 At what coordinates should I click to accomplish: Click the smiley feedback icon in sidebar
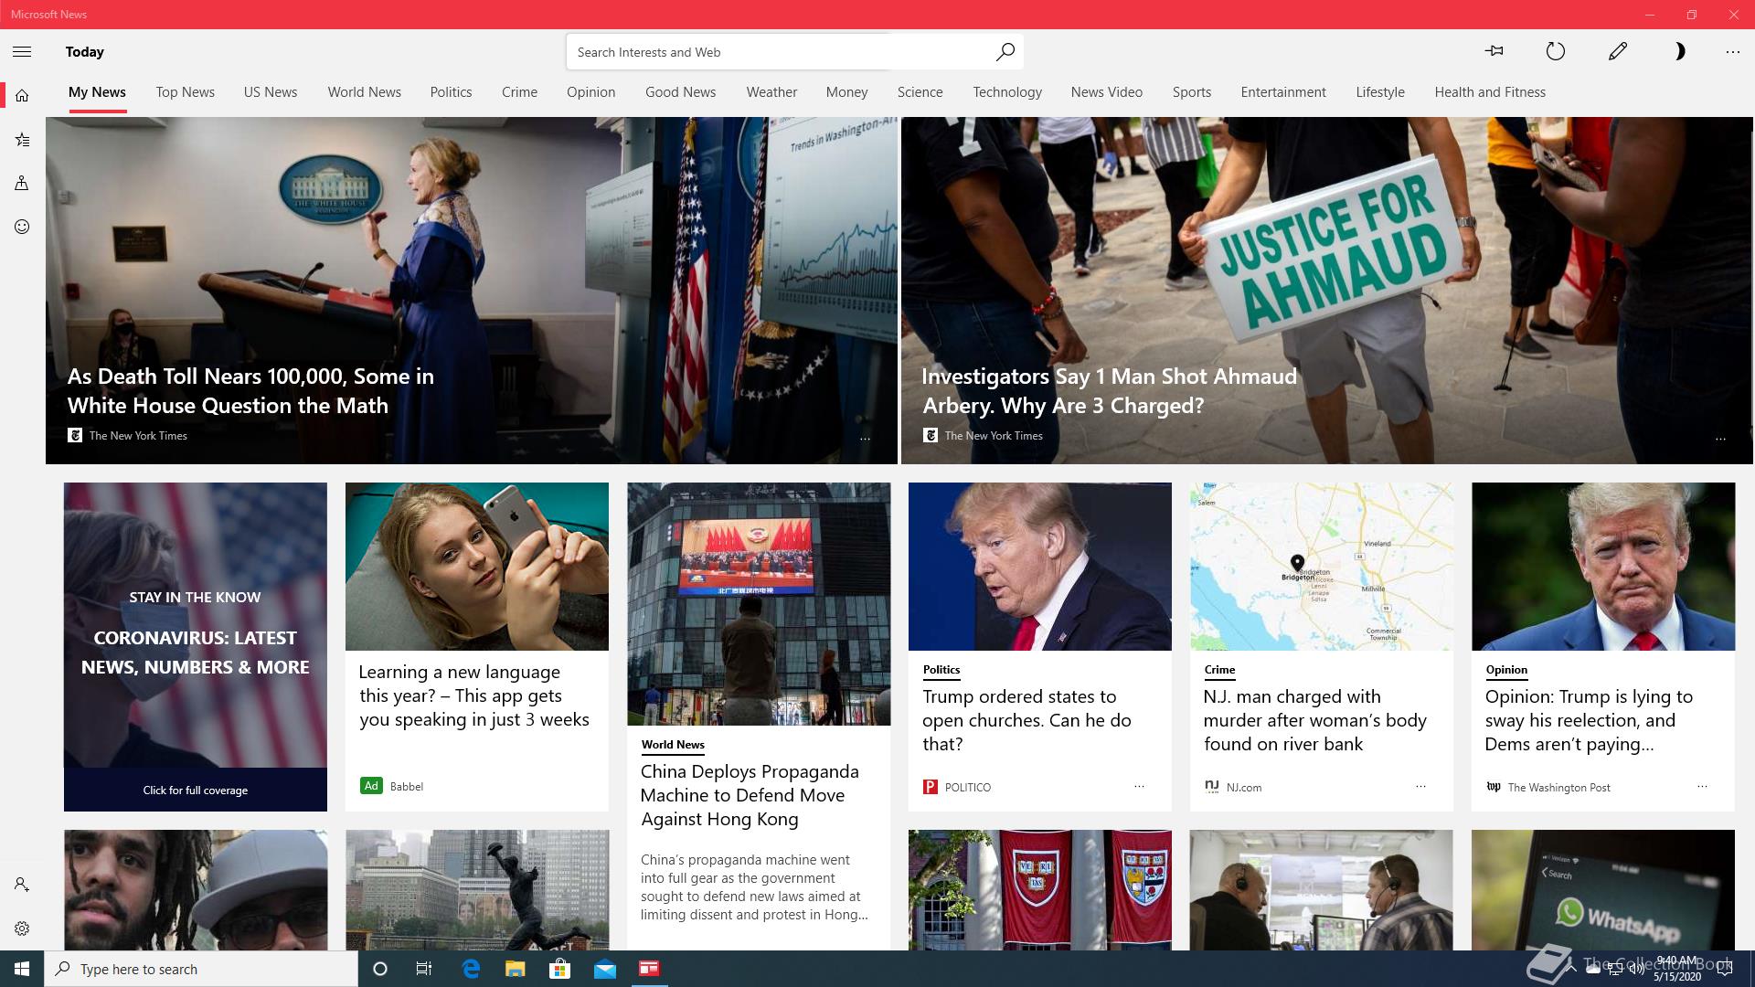click(x=22, y=227)
